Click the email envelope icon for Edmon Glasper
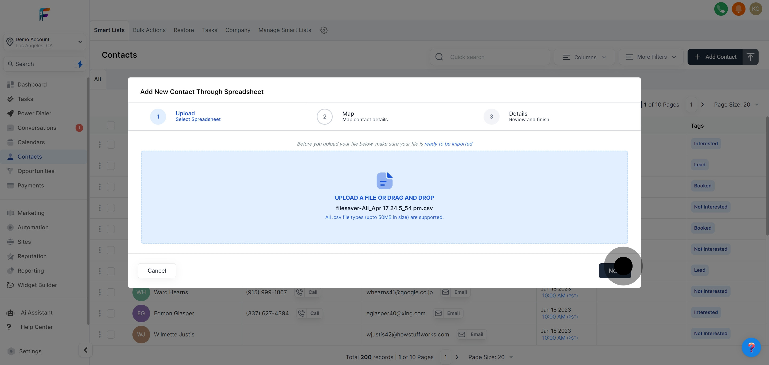769x365 pixels. coord(438,313)
